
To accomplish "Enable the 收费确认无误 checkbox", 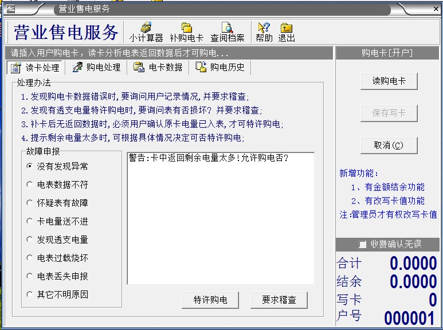I will point(362,245).
